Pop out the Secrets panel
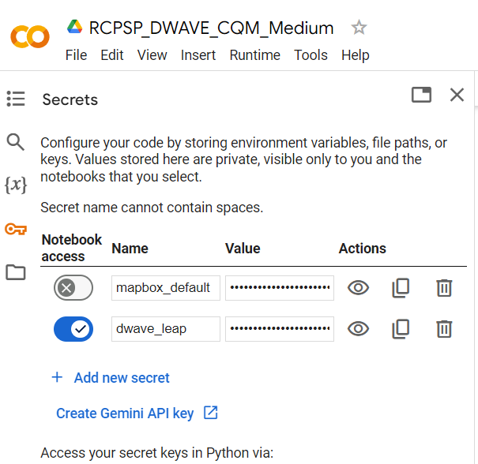Viewport: 478px width, 464px height. [x=422, y=95]
